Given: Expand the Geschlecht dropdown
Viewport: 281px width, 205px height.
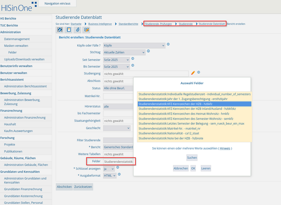Looking at the screenshot, I should coord(117,128).
